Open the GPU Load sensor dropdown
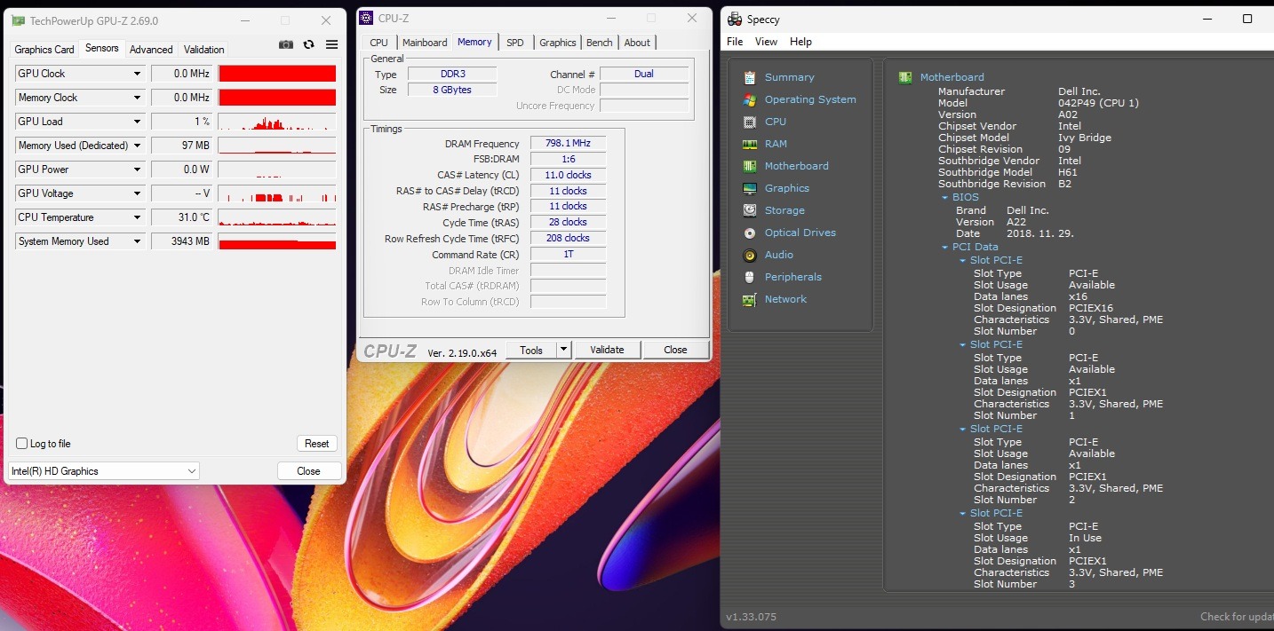 tap(138, 122)
